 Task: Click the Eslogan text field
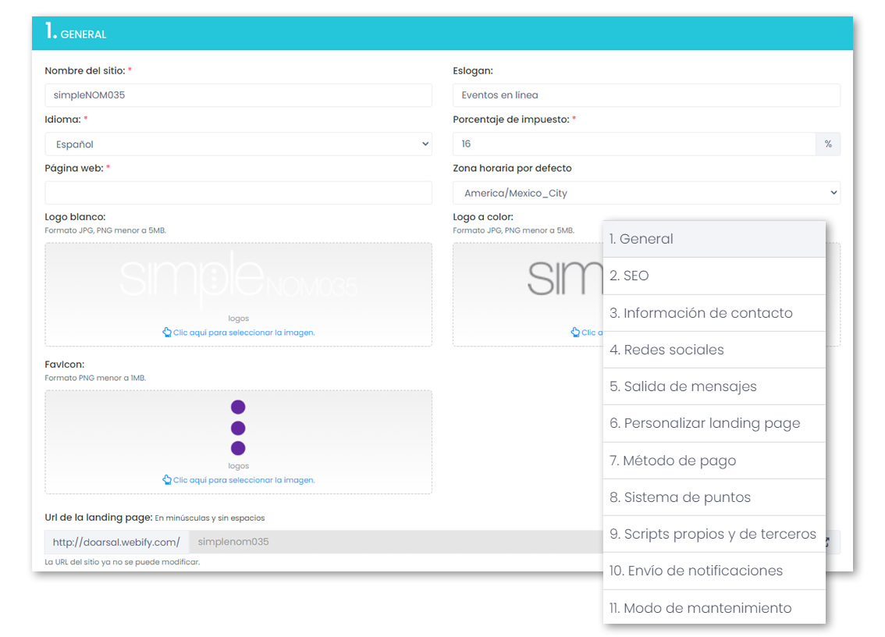pos(646,95)
